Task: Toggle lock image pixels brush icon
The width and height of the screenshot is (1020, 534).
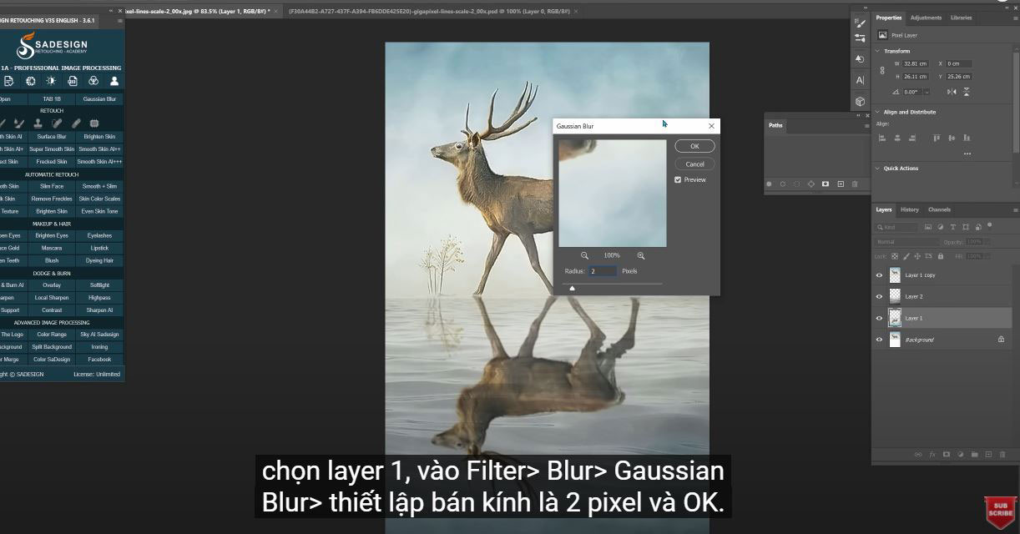Action: 906,256
